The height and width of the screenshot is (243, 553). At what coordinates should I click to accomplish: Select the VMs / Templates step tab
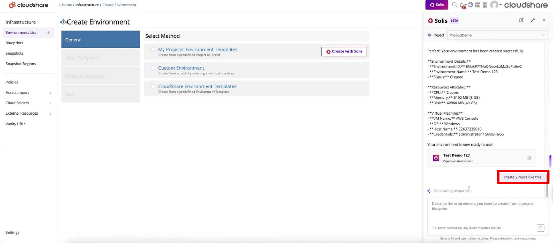coord(101,58)
